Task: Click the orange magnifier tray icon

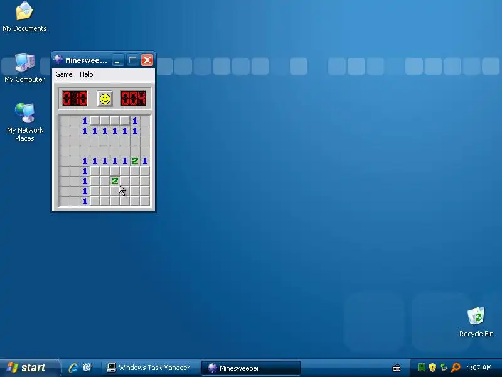Action: coord(456,368)
